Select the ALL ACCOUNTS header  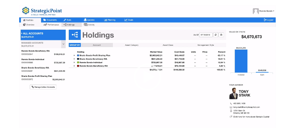click(43, 35)
